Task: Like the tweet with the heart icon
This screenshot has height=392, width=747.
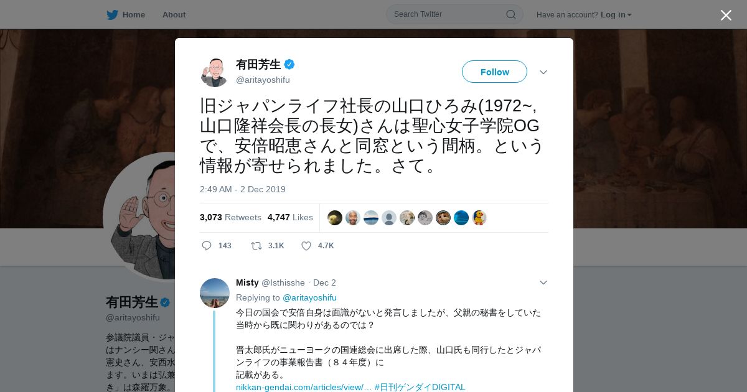Action: pos(306,246)
